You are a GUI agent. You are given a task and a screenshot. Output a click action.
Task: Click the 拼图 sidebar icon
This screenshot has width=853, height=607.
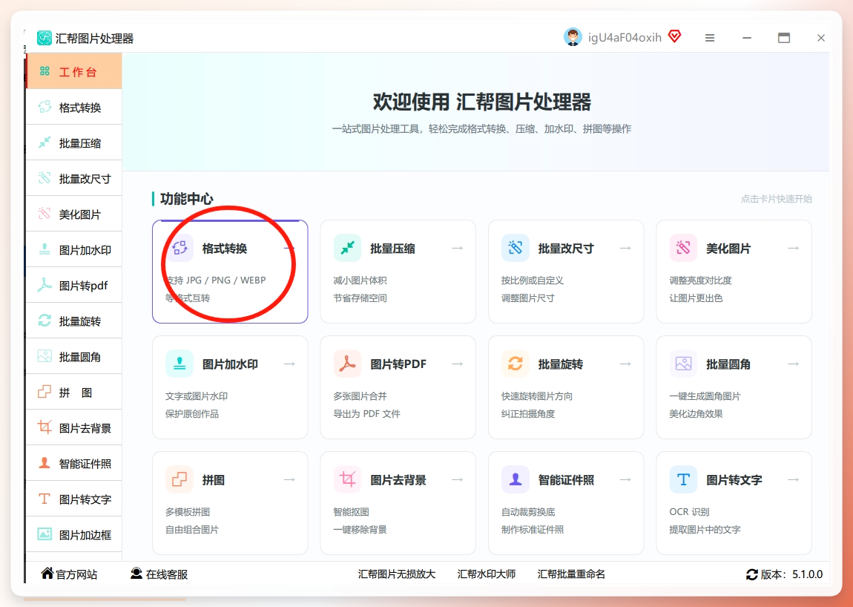coord(45,392)
